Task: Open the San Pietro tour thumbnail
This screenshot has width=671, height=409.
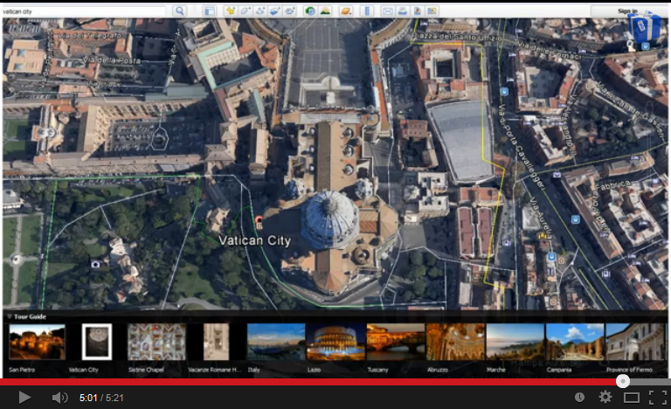Action: (x=38, y=342)
